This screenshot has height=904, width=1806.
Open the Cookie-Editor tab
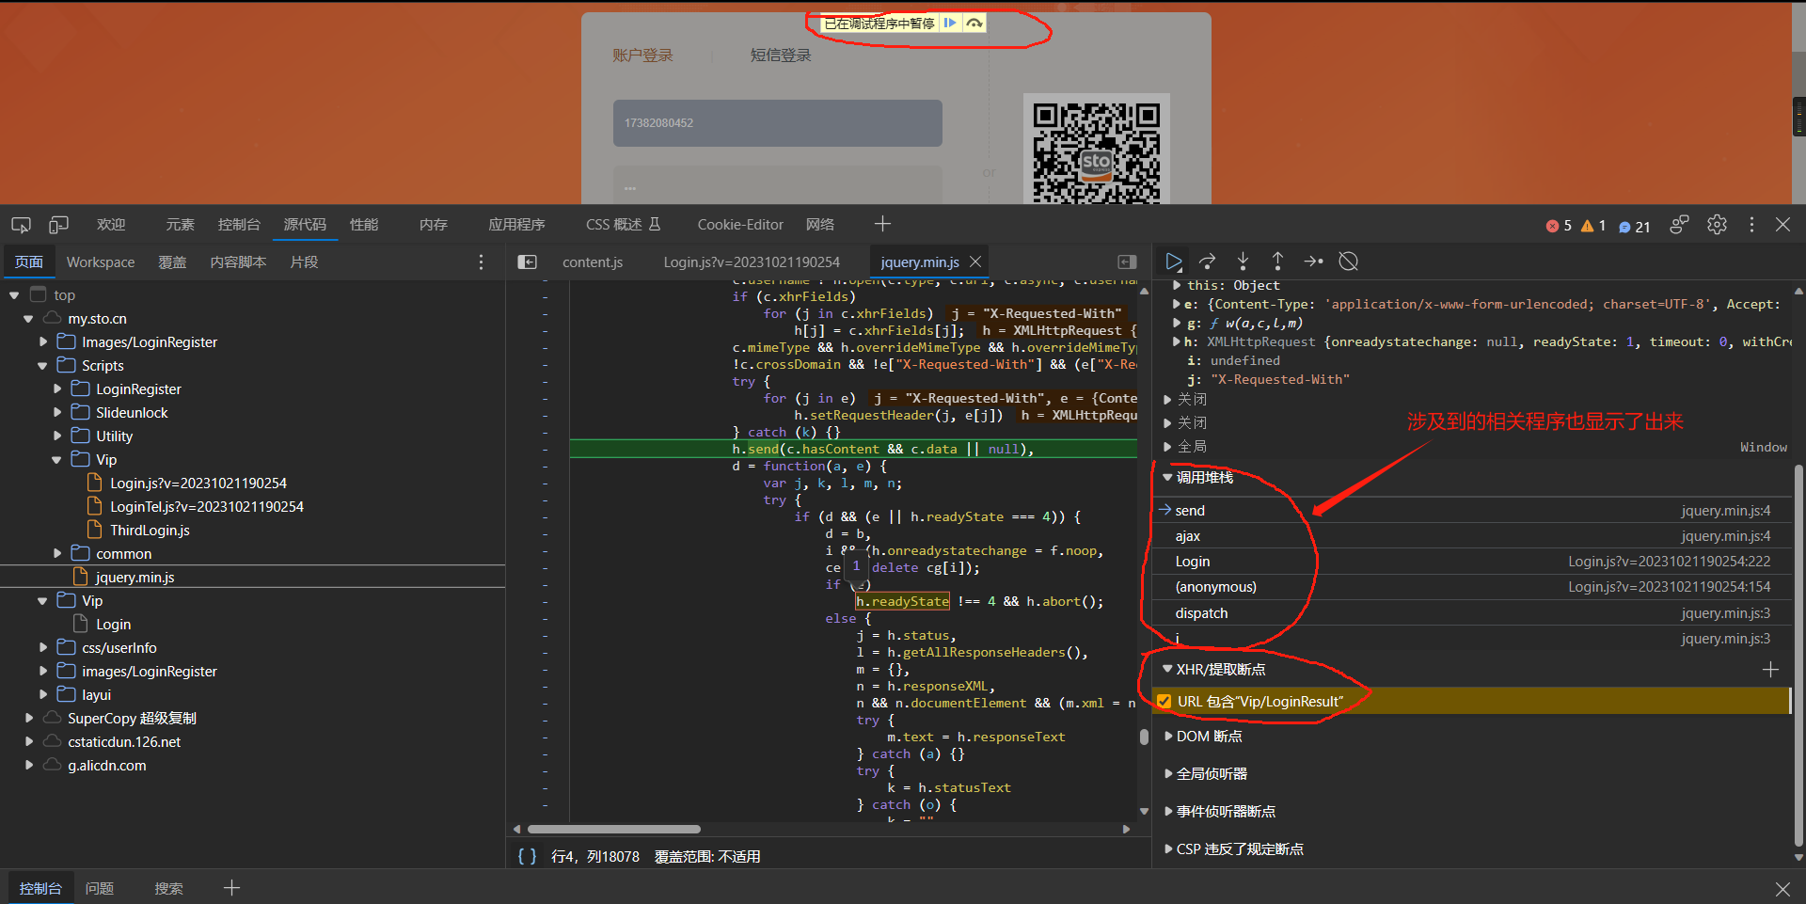click(740, 225)
